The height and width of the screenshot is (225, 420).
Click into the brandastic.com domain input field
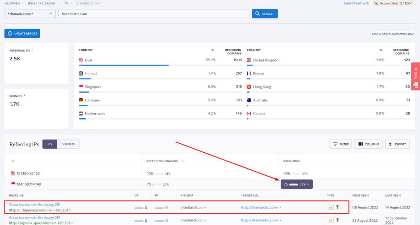(x=154, y=14)
